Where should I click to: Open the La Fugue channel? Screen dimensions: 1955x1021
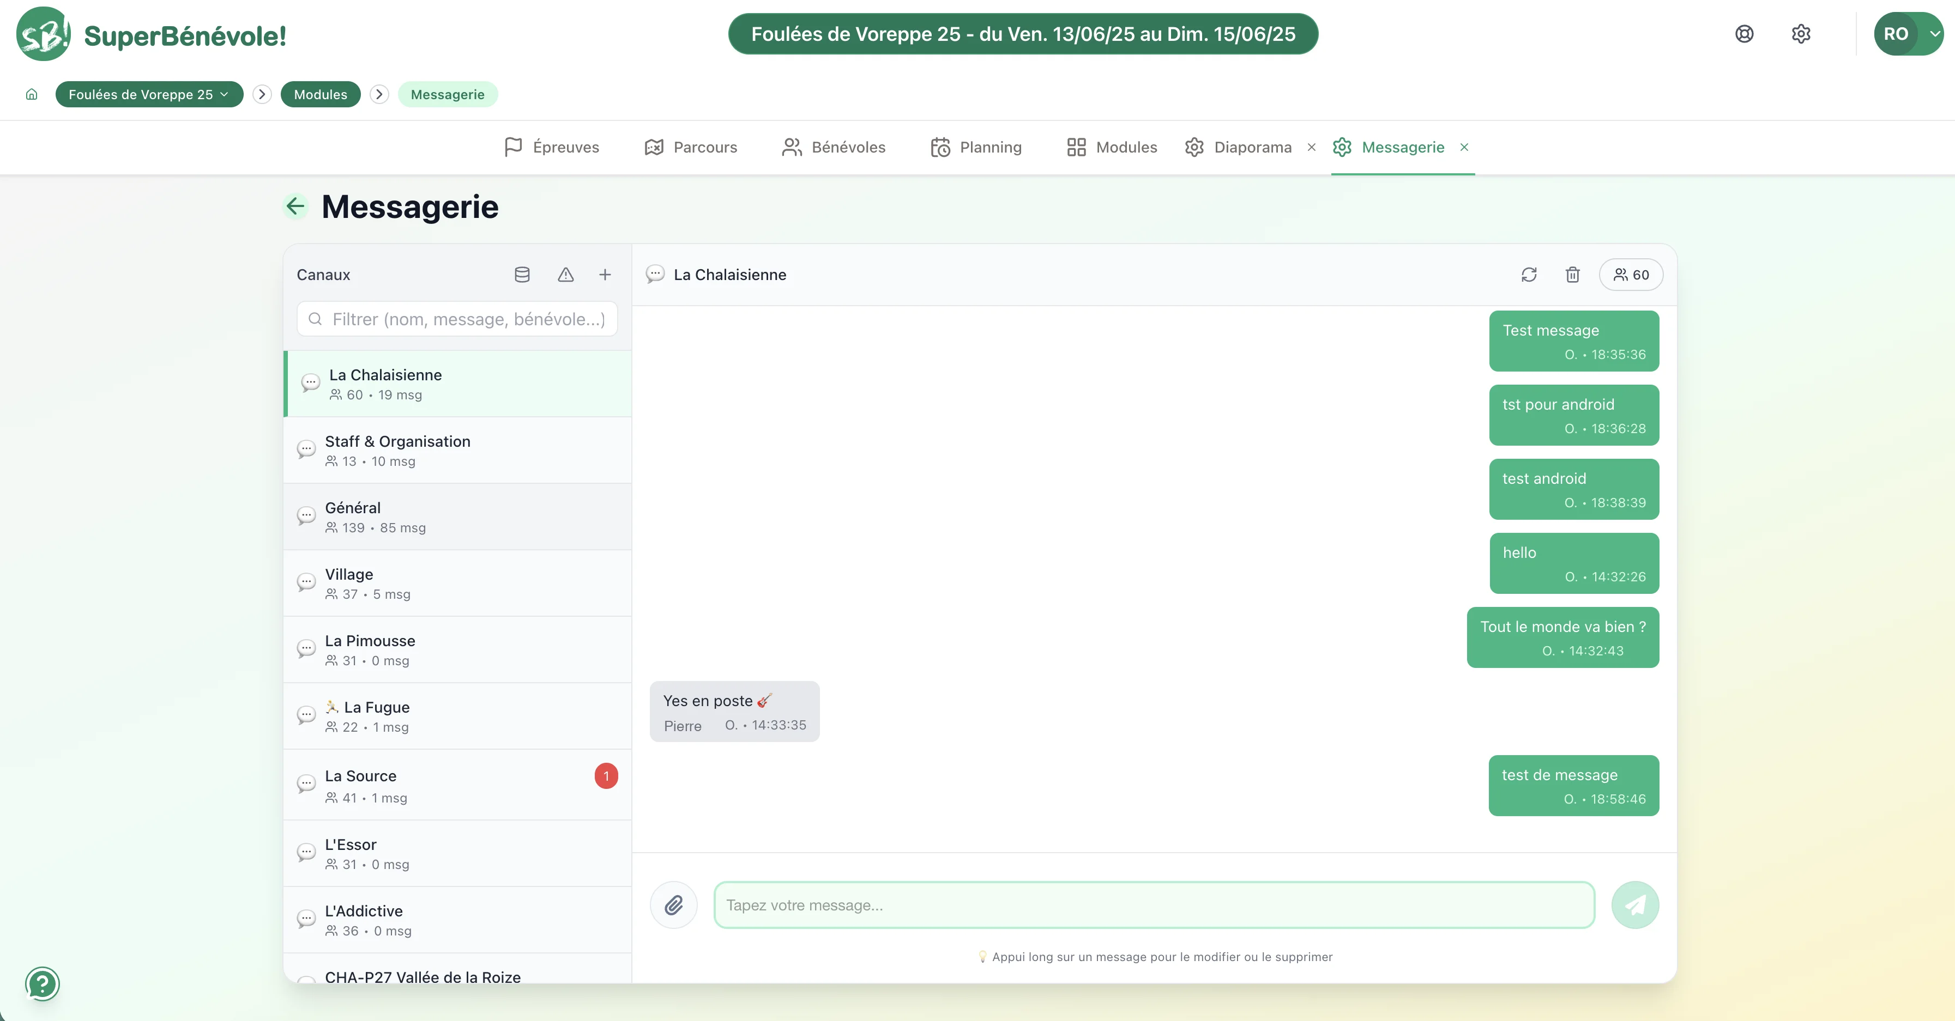point(457,716)
